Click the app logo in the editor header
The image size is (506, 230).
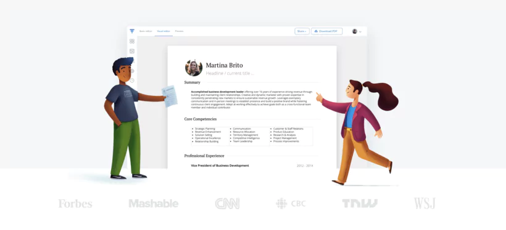[x=132, y=31]
